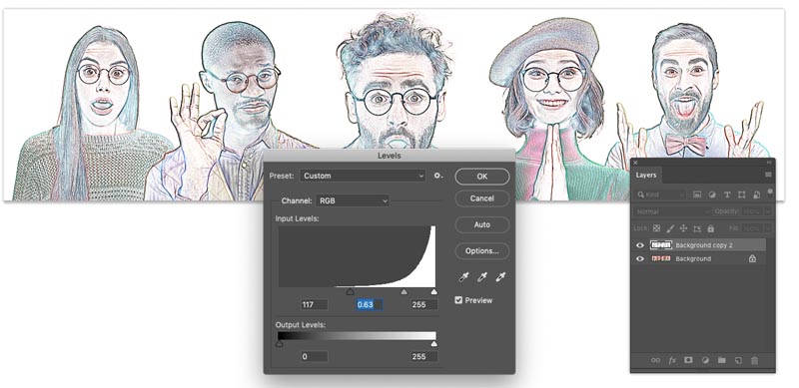Open the Channel RGB dropdown
The height and width of the screenshot is (388, 799).
[x=353, y=200]
